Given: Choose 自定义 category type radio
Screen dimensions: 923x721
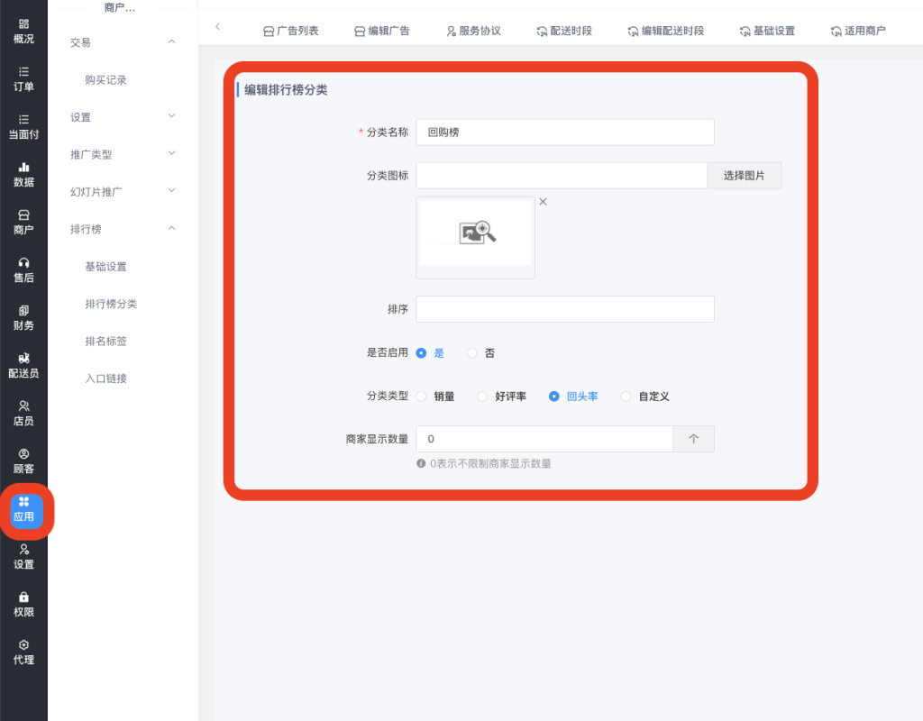Looking at the screenshot, I should click(626, 397).
